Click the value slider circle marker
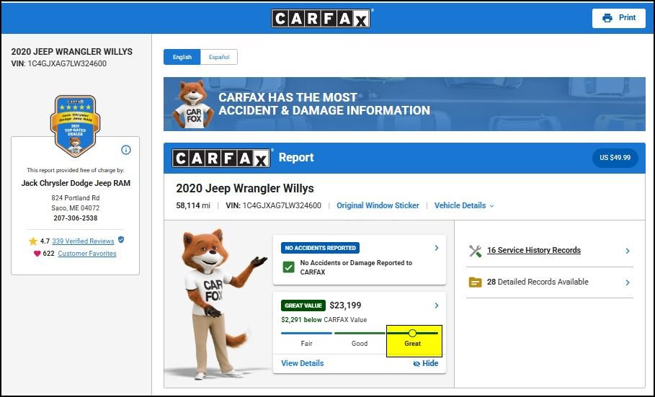This screenshot has height=397, width=655. point(412,333)
